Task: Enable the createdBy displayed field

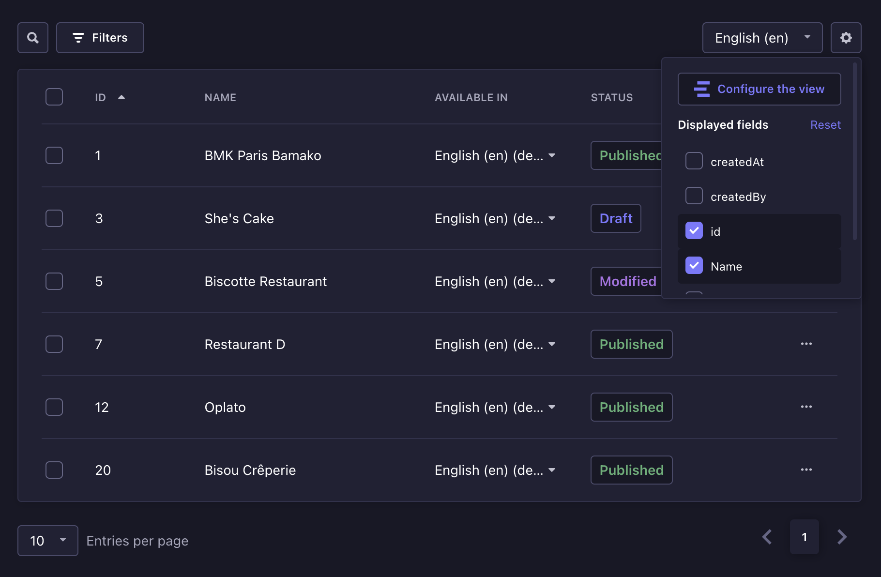Action: [694, 196]
